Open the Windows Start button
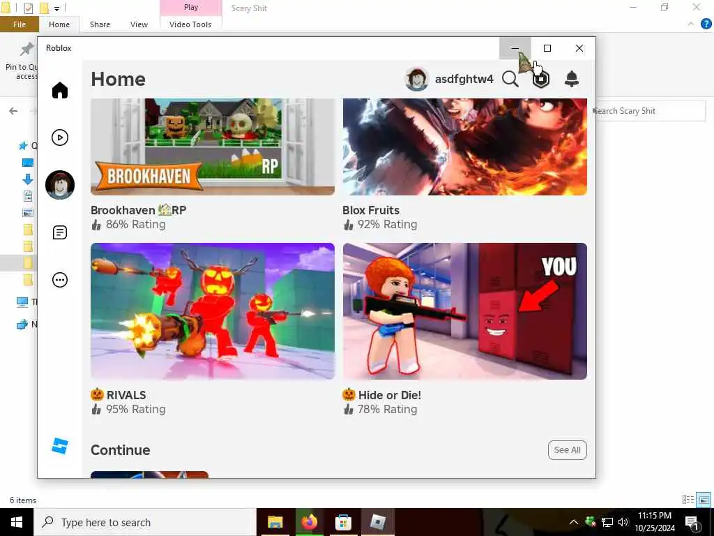 [17, 522]
